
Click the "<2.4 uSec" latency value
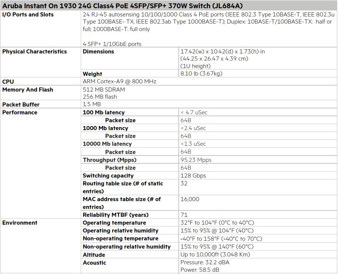[193, 128]
